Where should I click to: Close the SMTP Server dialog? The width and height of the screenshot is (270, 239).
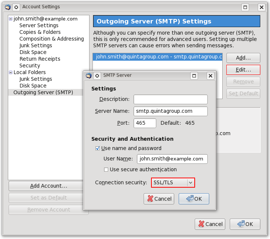[210, 76]
